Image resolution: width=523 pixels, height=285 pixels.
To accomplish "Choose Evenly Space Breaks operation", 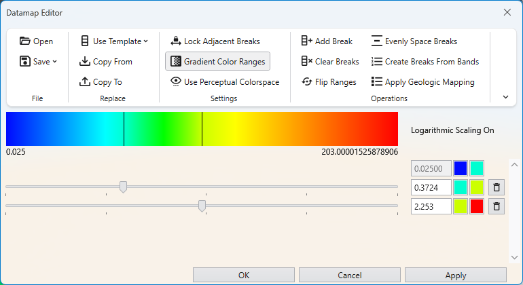I will pos(414,41).
